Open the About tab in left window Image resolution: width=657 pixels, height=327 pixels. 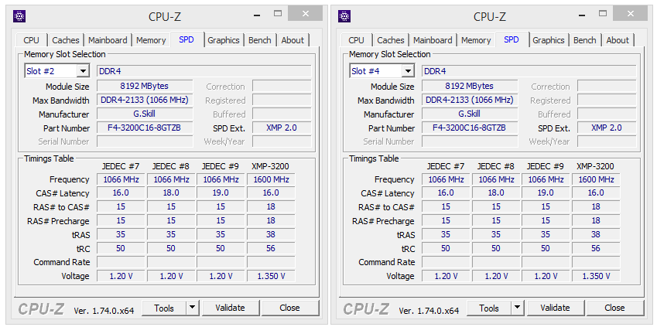click(x=293, y=40)
